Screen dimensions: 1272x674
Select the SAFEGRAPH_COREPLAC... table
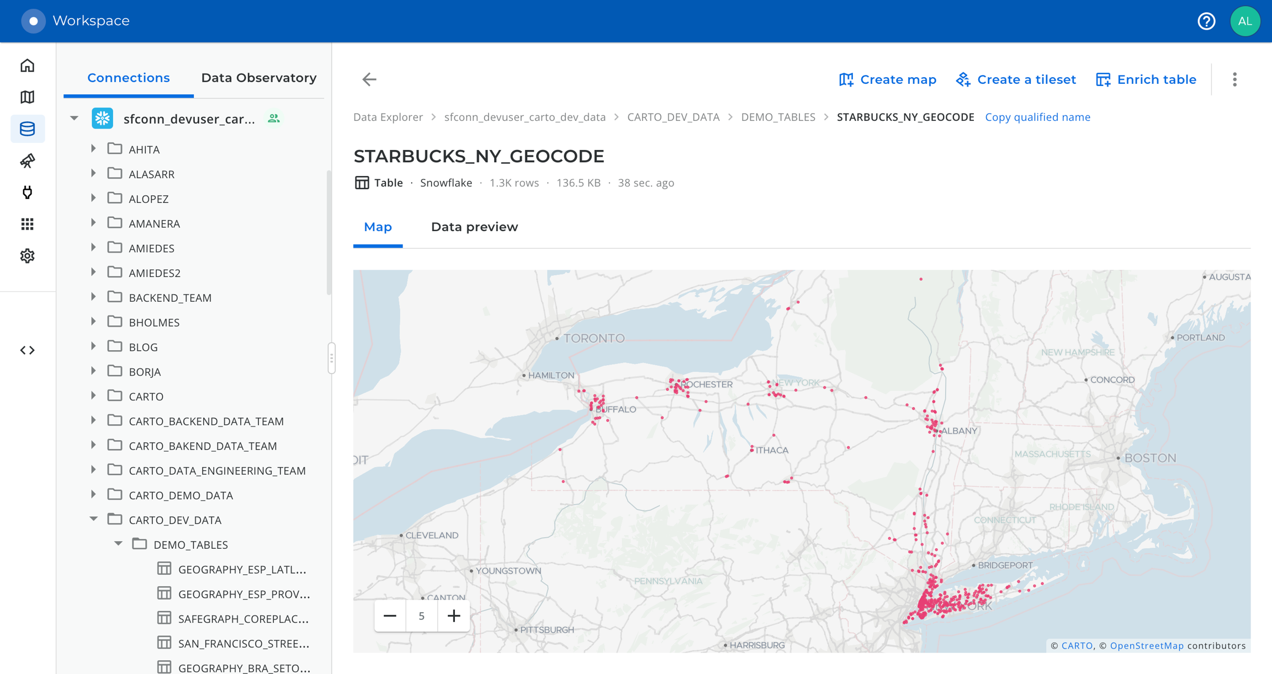click(x=243, y=618)
